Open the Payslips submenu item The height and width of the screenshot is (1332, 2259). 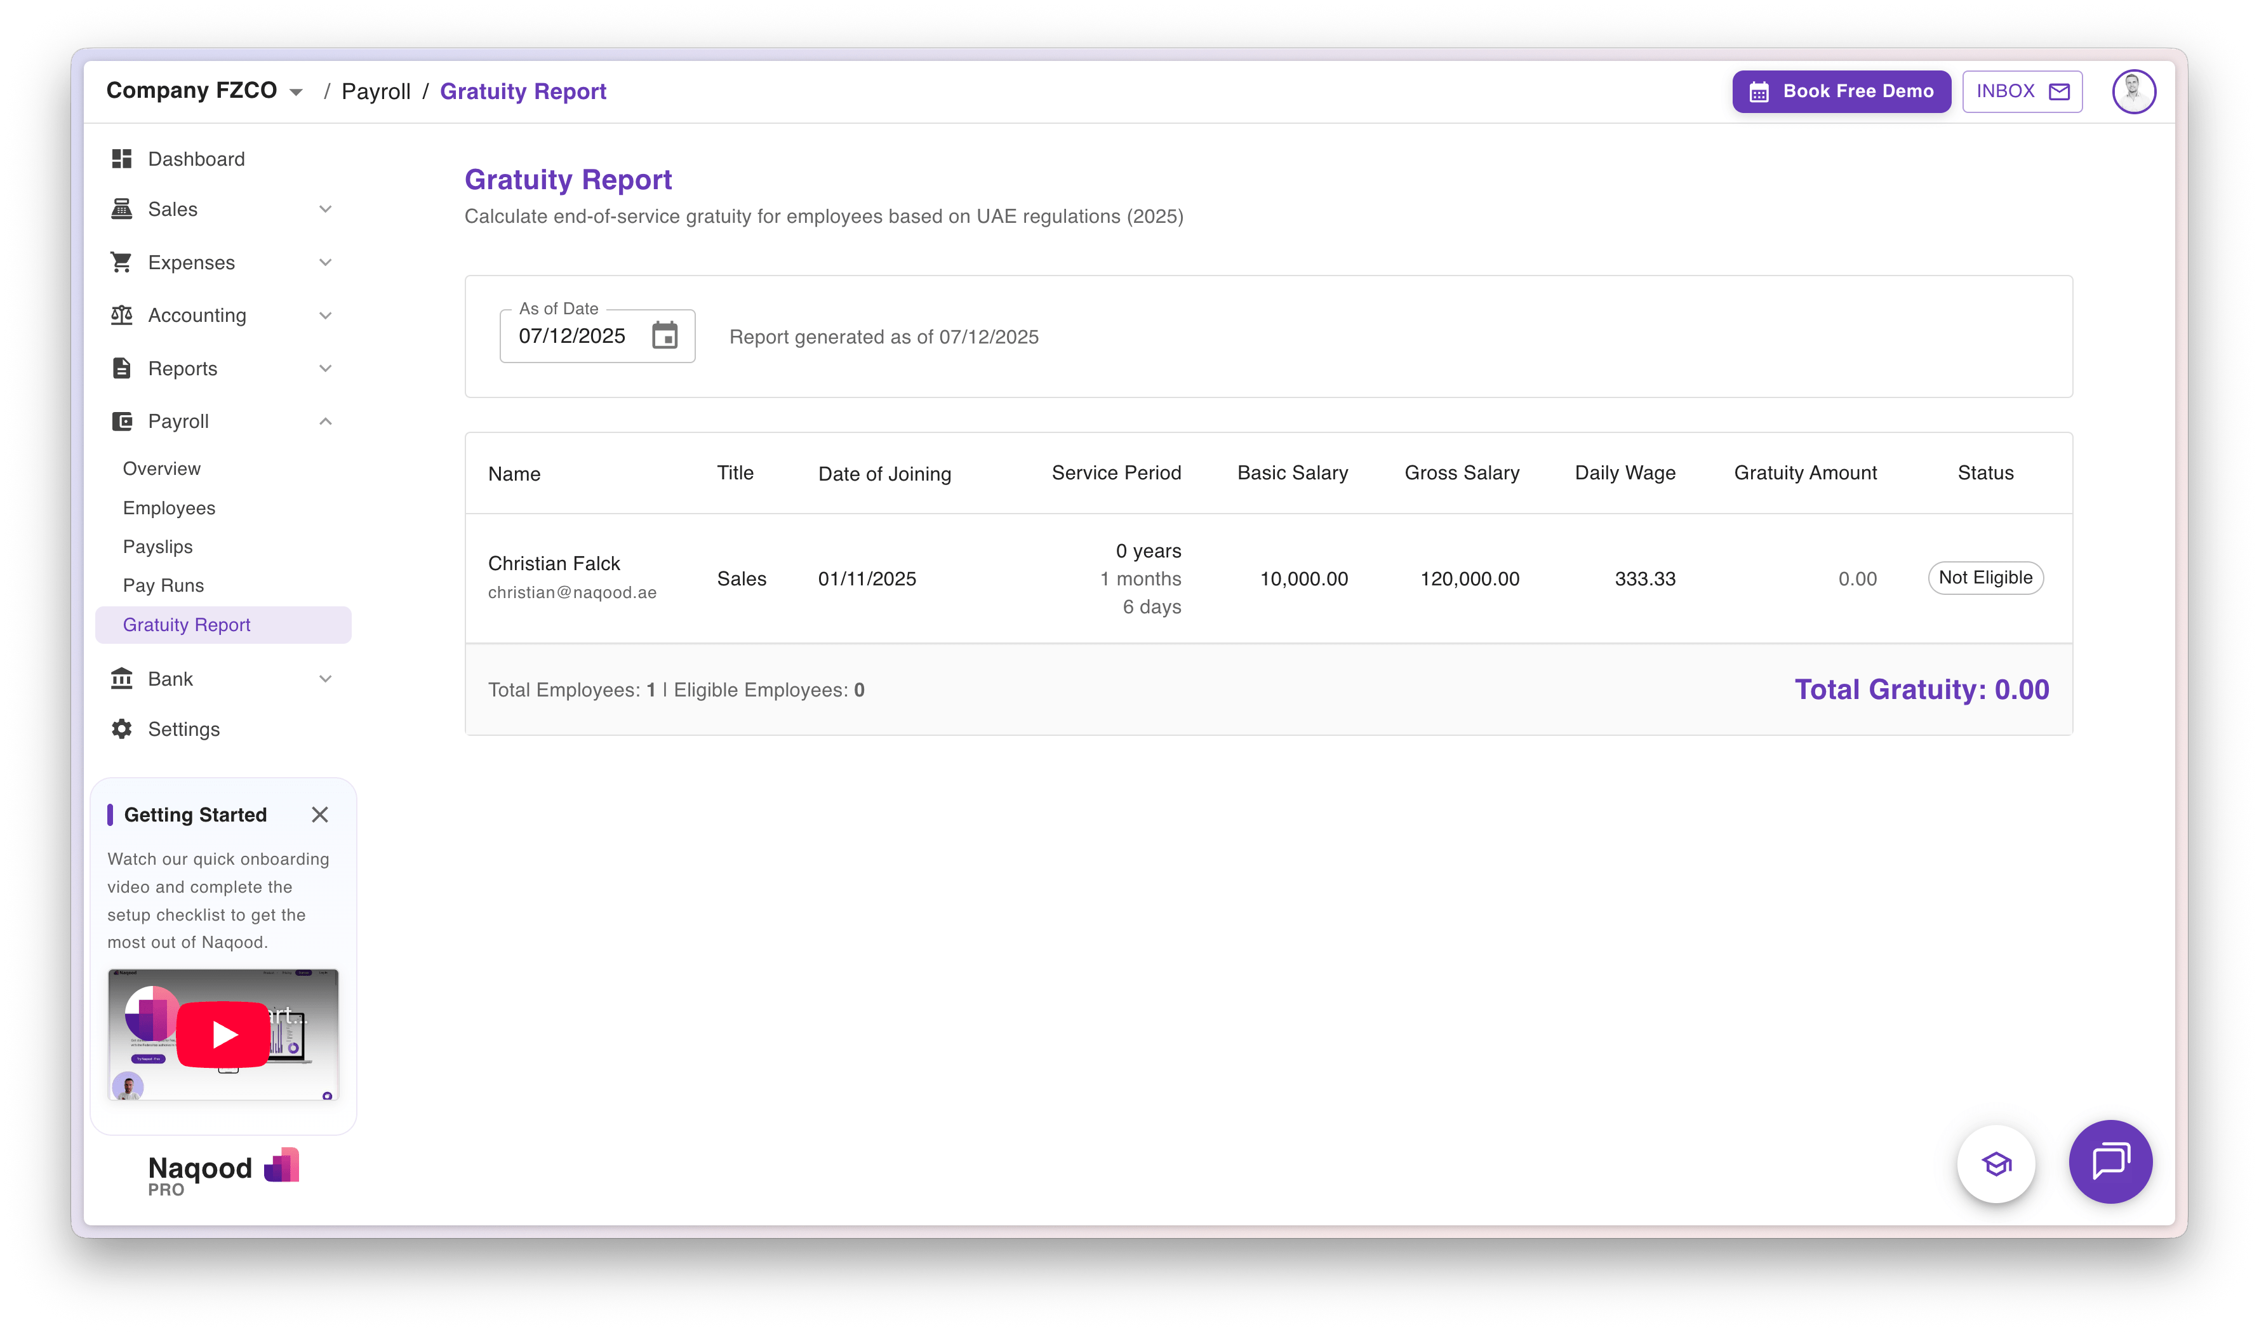point(158,547)
